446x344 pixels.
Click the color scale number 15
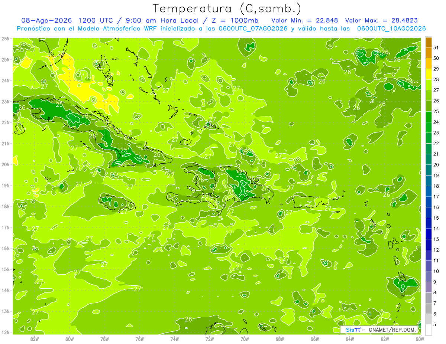coord(436,218)
